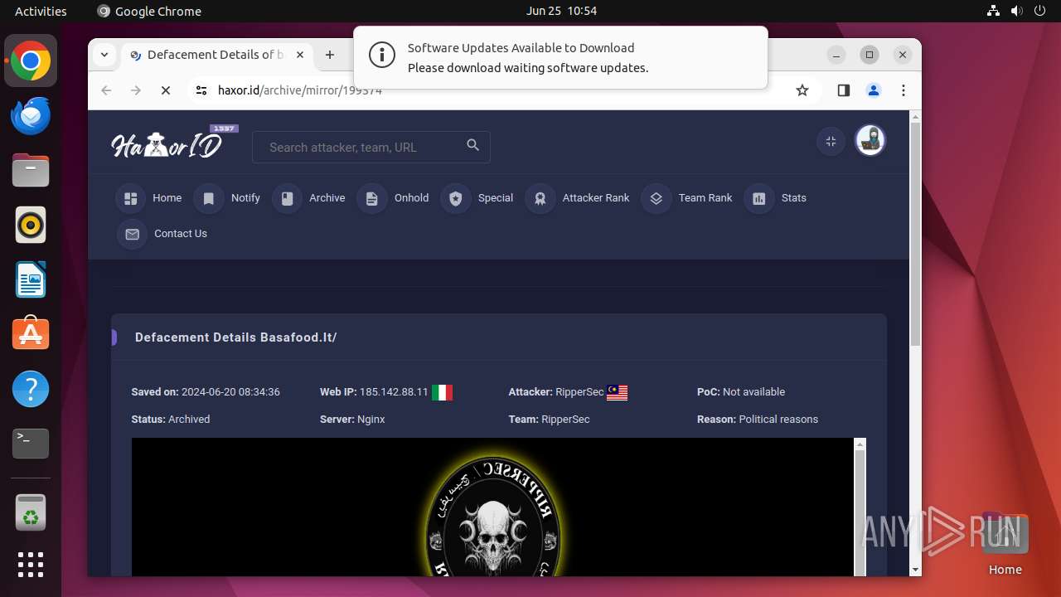Click the Software Updates notification

point(560,57)
